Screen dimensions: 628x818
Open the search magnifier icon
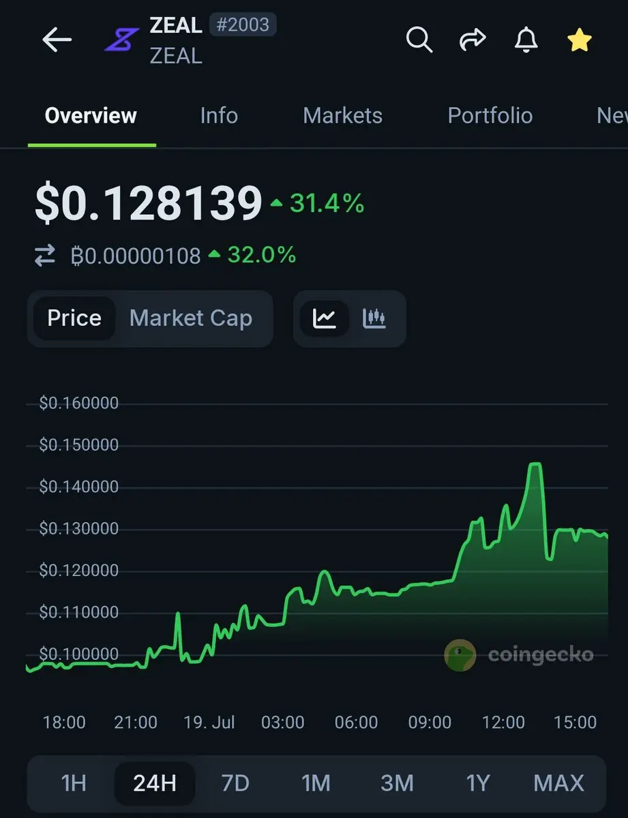pyautogui.click(x=419, y=40)
